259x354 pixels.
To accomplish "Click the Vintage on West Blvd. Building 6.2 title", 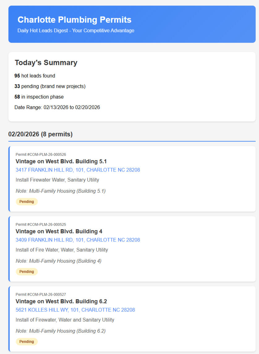I will pos(61,301).
